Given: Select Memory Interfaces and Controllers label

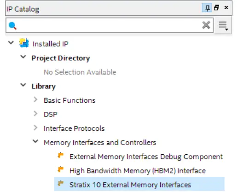Looking at the screenshot, I should [x=100, y=143].
